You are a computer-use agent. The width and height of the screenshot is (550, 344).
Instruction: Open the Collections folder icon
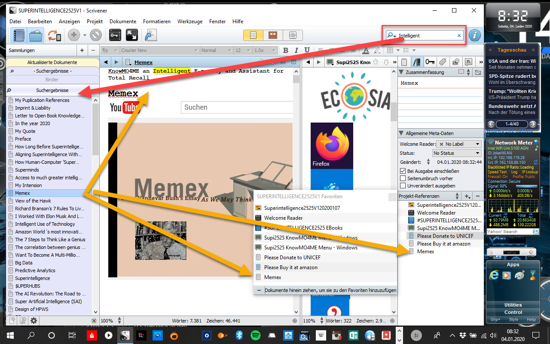tap(36, 35)
